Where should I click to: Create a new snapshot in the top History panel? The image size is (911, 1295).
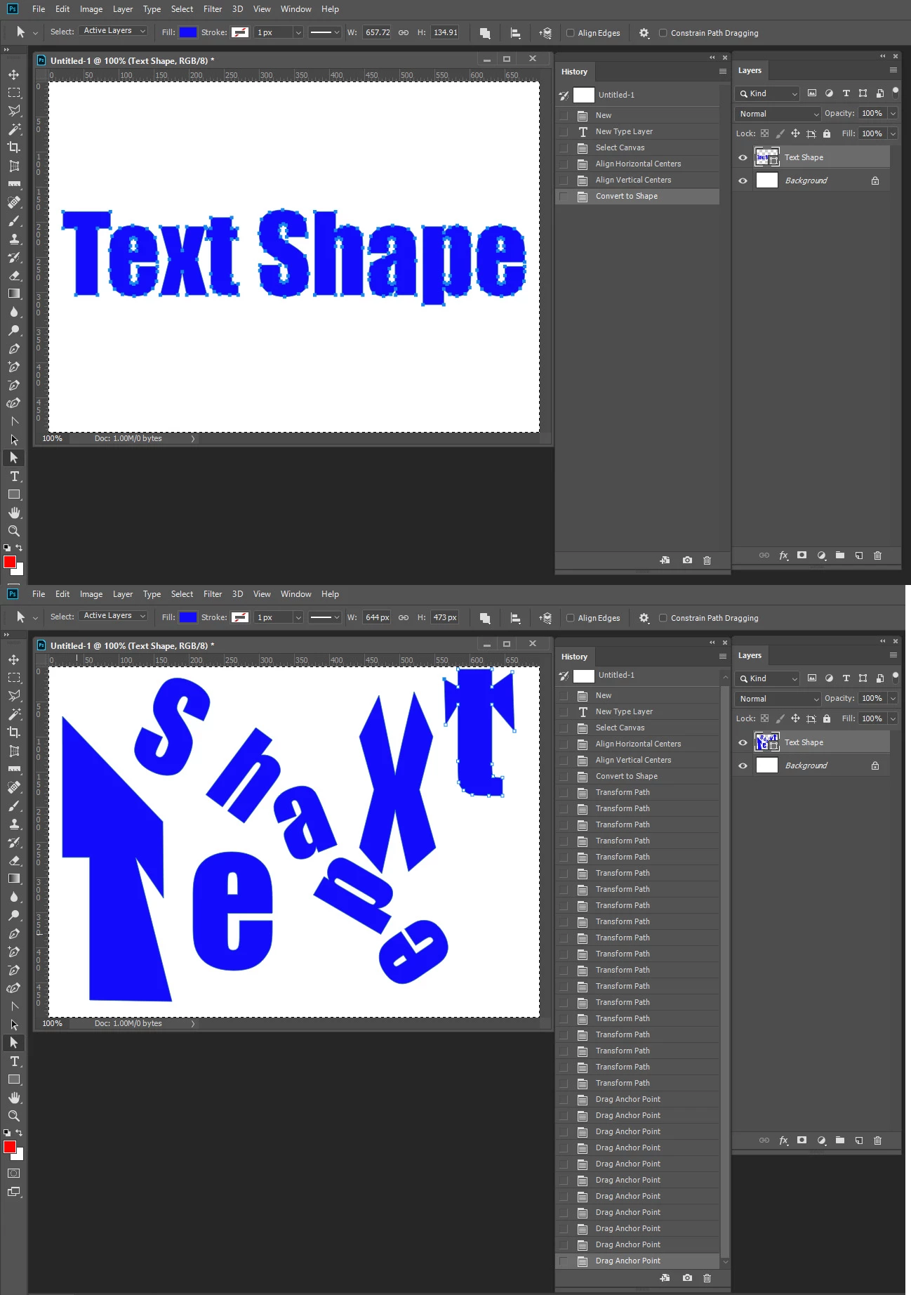point(687,560)
